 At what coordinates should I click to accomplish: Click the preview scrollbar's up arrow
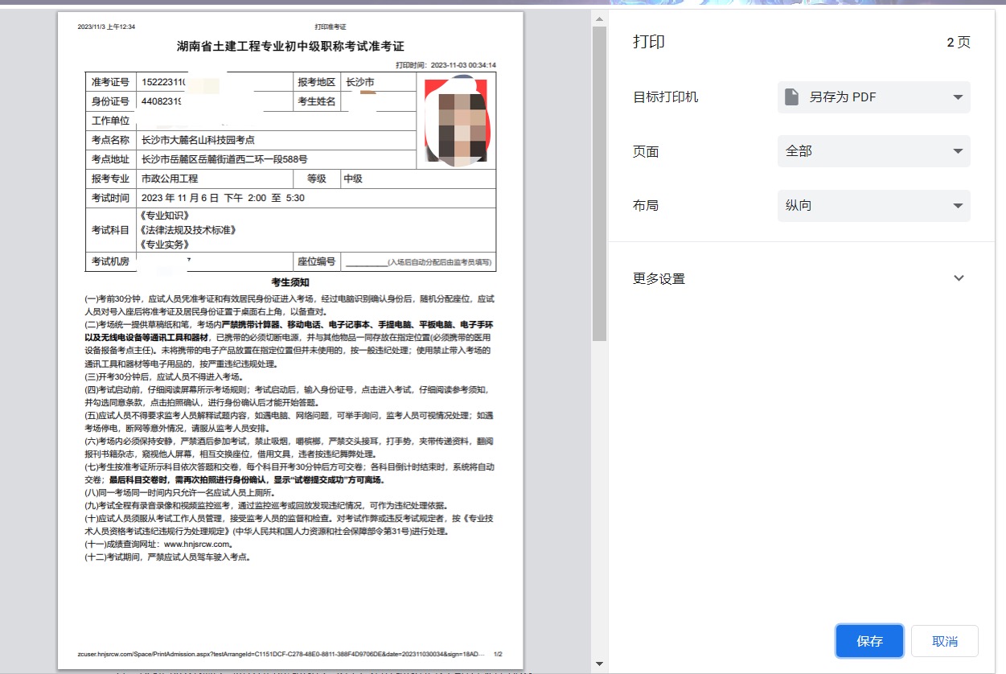click(x=599, y=17)
